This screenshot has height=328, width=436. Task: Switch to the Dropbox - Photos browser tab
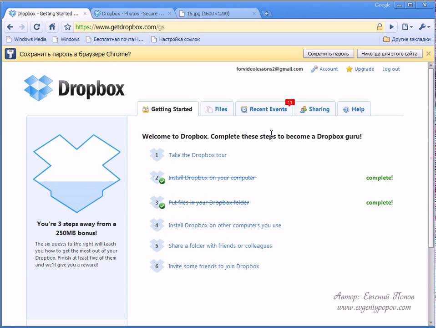133,13
